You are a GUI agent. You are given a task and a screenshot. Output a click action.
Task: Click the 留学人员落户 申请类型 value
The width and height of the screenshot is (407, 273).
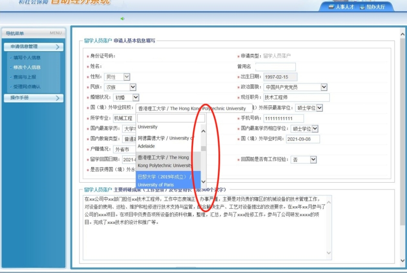[x=277, y=56]
